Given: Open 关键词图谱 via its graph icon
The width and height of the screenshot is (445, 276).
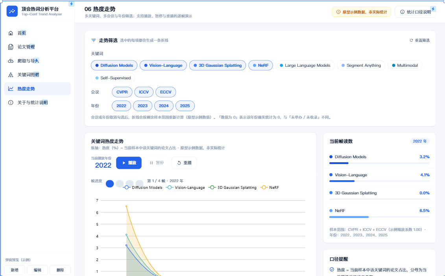Looking at the screenshot, I should [x=11, y=75].
